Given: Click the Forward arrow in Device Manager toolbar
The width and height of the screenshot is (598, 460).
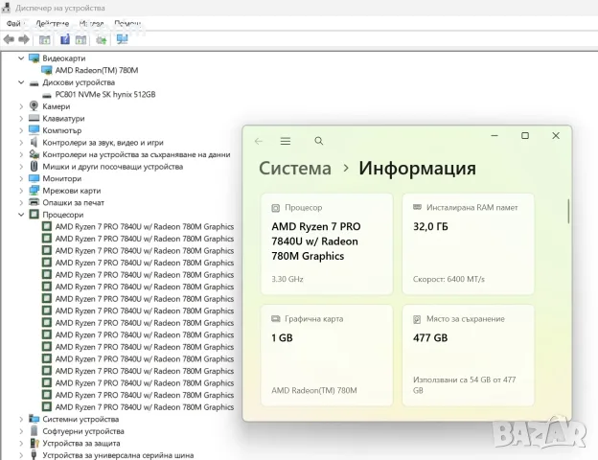Looking at the screenshot, I should [x=24, y=39].
